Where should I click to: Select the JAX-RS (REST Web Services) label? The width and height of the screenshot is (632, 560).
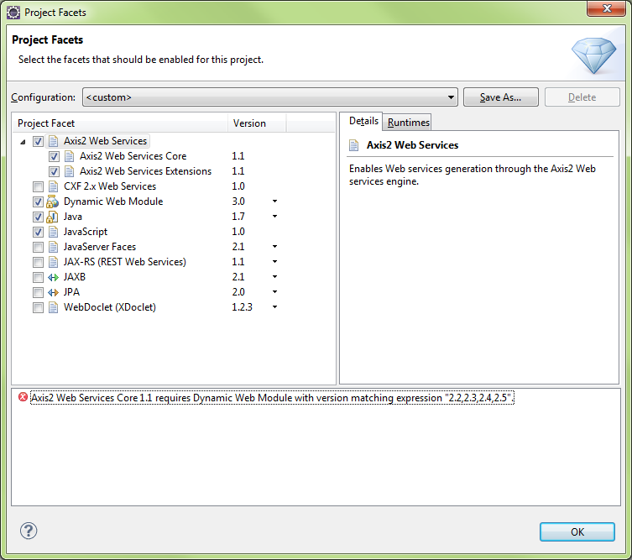click(x=124, y=262)
